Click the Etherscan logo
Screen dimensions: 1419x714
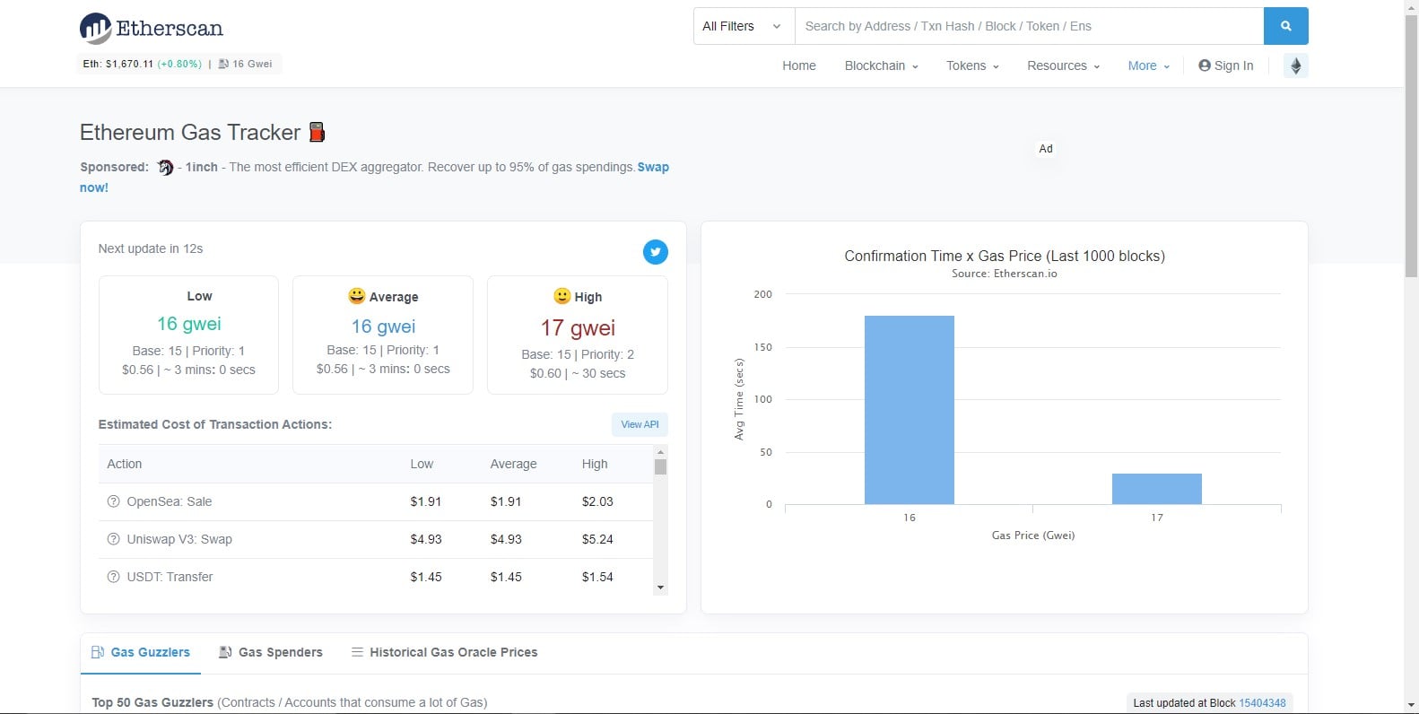(152, 28)
